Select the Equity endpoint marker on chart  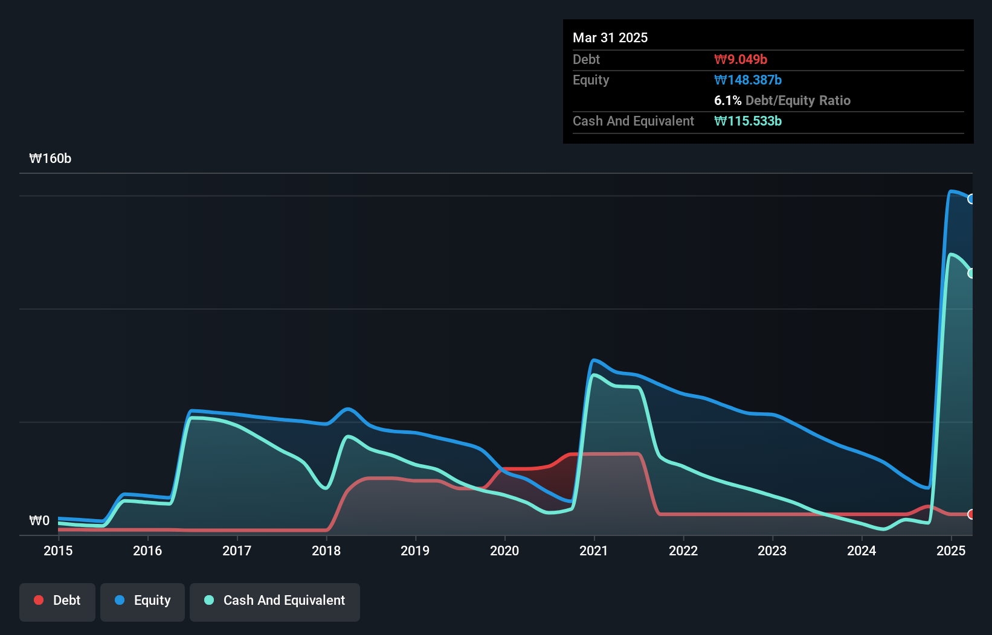971,199
